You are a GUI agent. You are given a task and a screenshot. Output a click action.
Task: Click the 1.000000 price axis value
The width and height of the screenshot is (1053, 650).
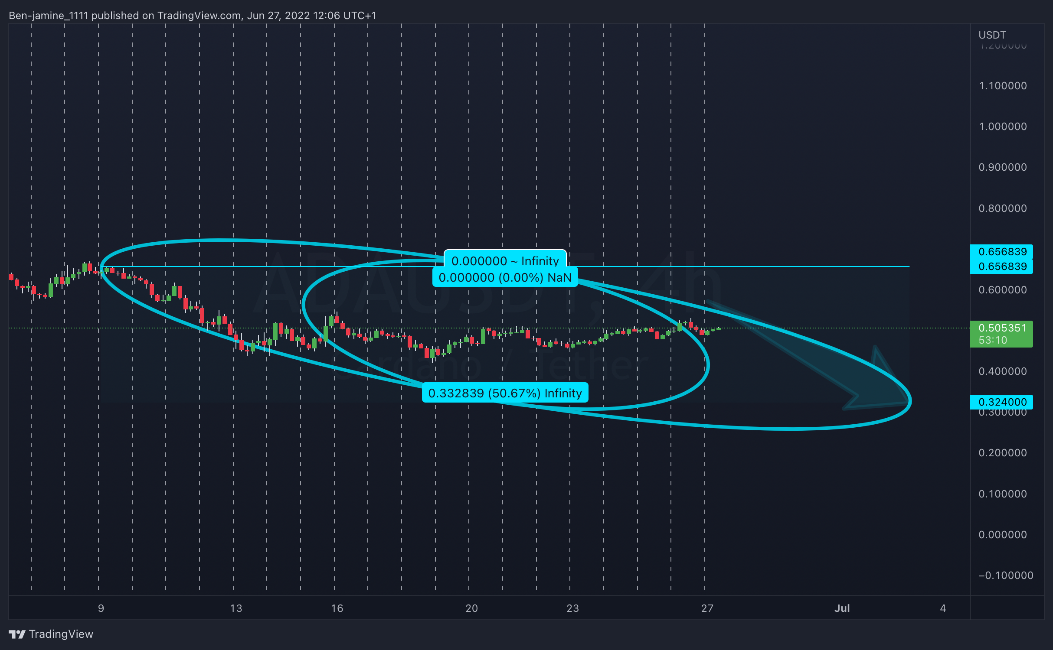[x=1003, y=127]
